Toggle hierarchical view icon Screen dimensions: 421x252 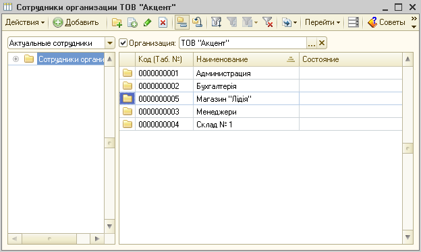pos(181,22)
